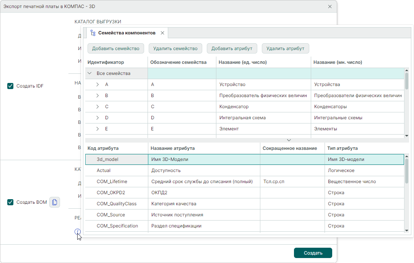
Task: Uncheck the Создать BOM checkbox
Action: (x=10, y=202)
